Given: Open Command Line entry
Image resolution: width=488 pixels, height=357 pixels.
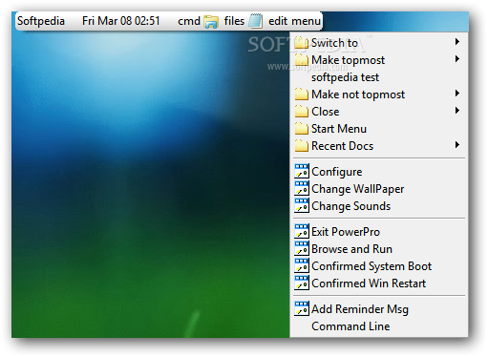Looking at the screenshot, I should 379,326.
